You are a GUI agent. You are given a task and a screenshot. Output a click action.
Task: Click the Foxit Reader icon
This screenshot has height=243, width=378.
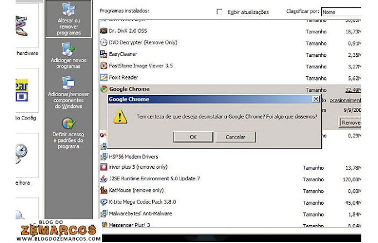click(103, 77)
